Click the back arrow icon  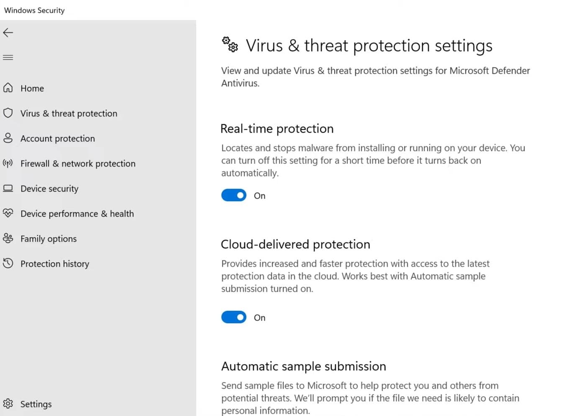pos(8,33)
